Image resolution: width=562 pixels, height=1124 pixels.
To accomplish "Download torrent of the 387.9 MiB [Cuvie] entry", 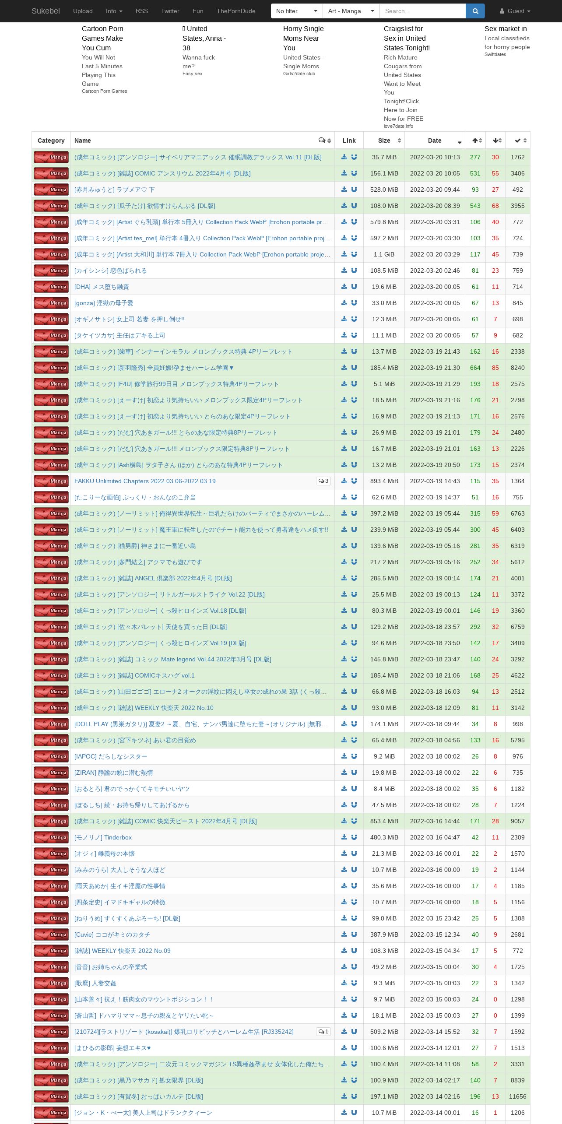I will 344,934.
